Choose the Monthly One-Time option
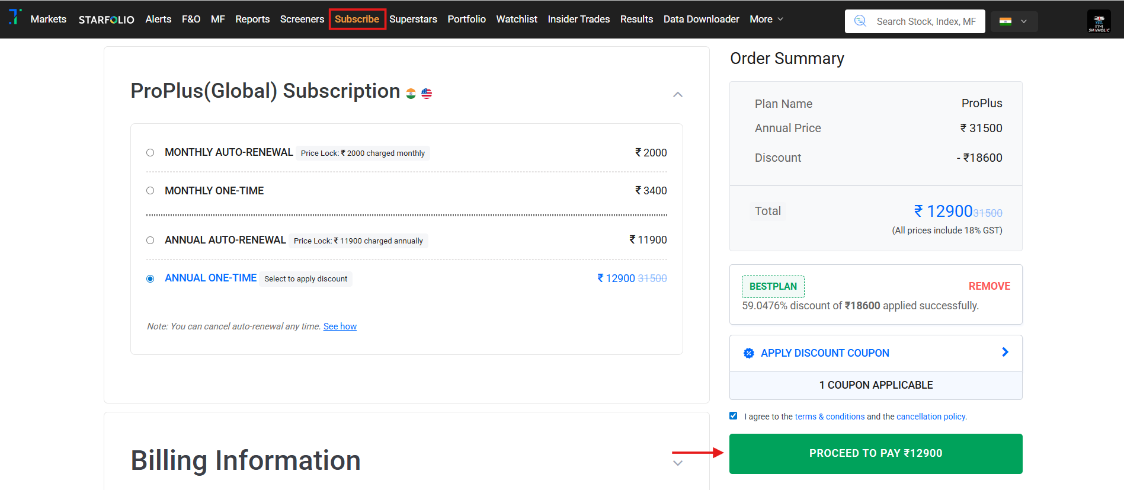The width and height of the screenshot is (1124, 490). pyautogui.click(x=150, y=191)
